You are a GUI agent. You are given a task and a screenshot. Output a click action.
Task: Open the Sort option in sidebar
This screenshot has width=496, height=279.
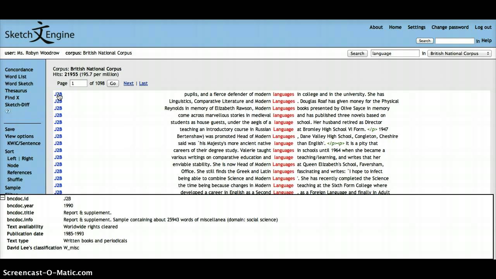point(9,152)
